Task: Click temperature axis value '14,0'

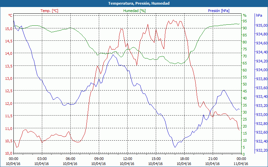Action: (9, 53)
